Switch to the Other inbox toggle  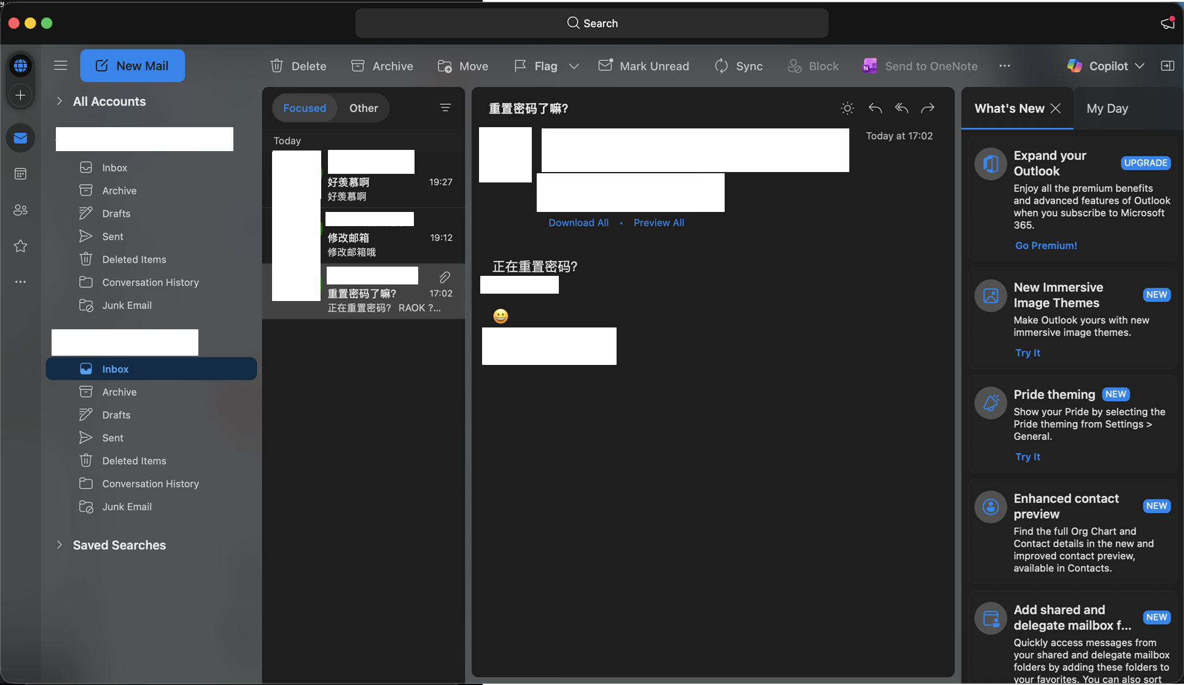(364, 108)
